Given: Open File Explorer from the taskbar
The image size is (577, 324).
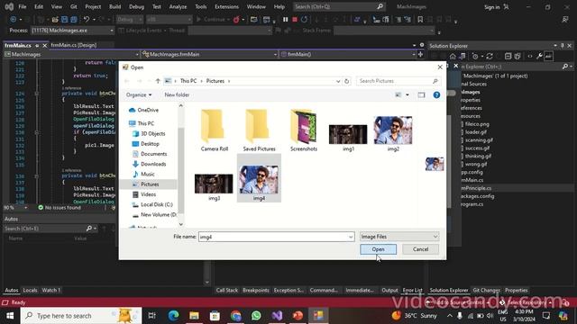Looking at the screenshot, I should [195, 316].
